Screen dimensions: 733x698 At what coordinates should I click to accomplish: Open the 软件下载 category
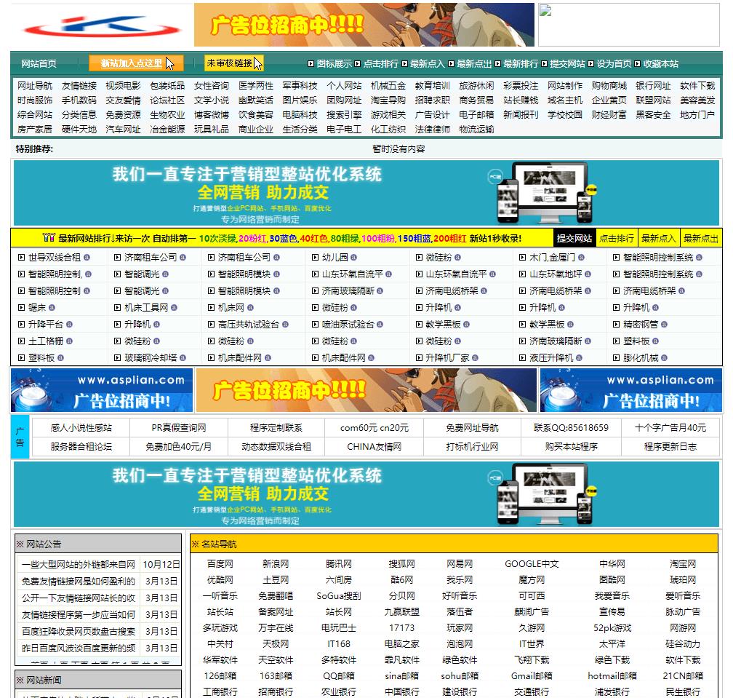[x=697, y=86]
